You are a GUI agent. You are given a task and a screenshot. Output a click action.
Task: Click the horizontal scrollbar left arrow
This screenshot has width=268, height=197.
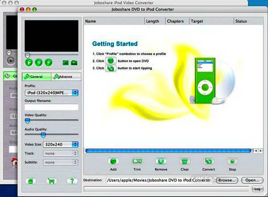pos(256,151)
